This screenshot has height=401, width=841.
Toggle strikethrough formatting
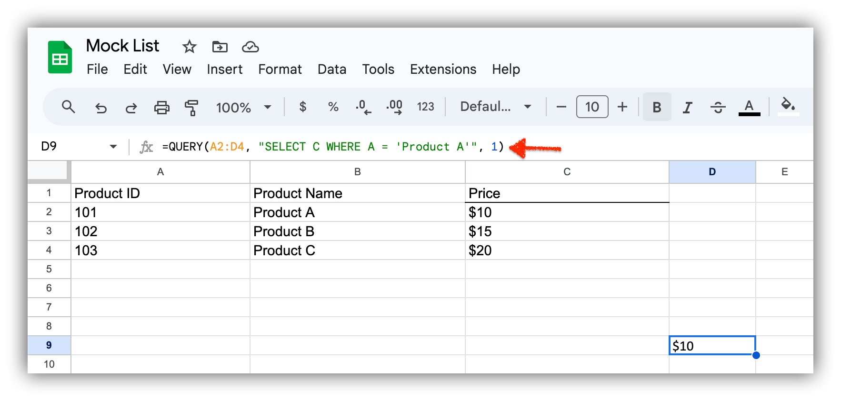coord(718,108)
